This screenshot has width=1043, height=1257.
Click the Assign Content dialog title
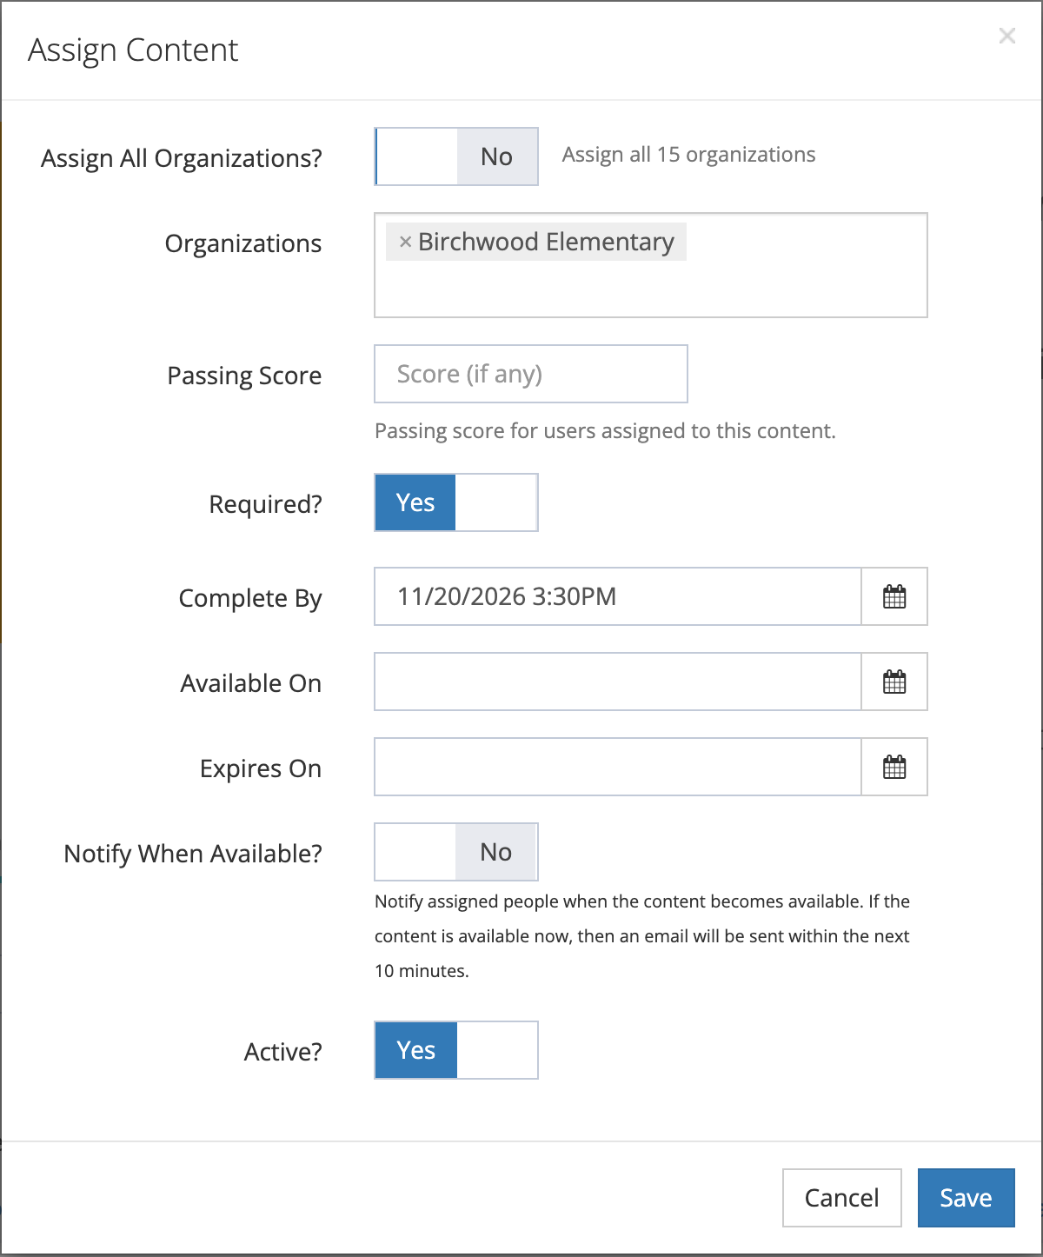coord(133,50)
